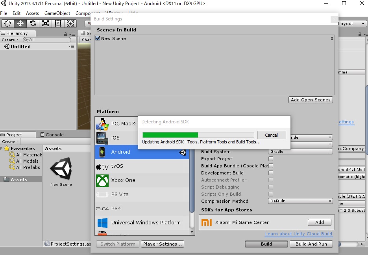Image resolution: width=368 pixels, height=255 pixels.
Task: Open the Project panel Create dropdown
Action: (10, 141)
